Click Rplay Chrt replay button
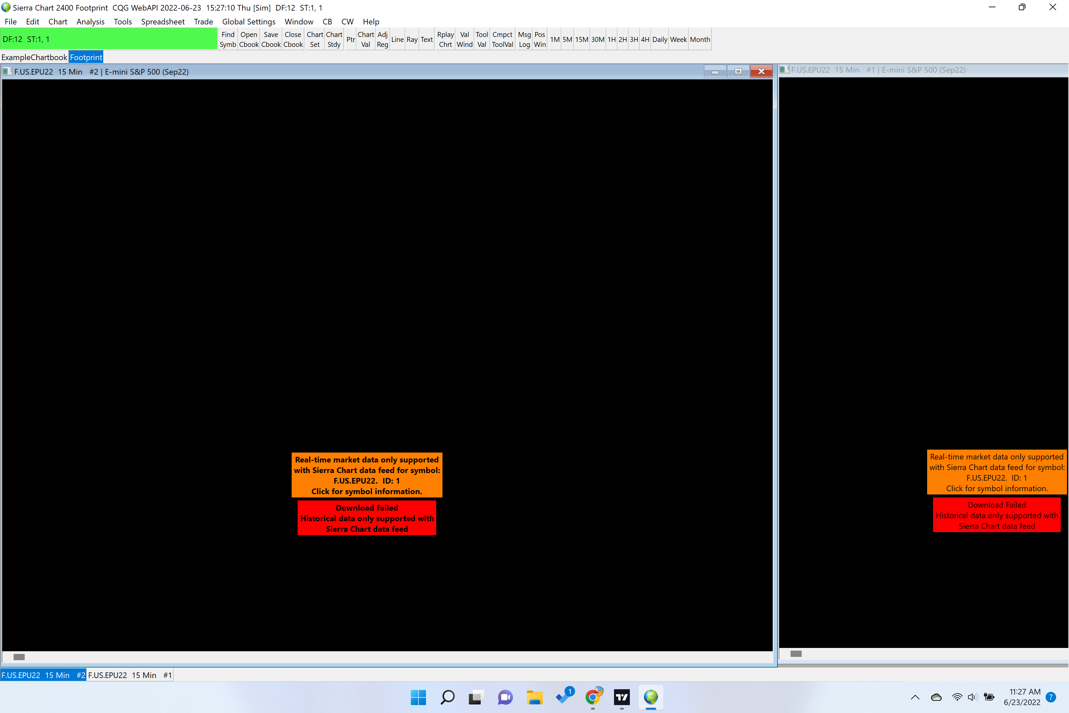Screen dimensions: 1069x713 (445, 39)
